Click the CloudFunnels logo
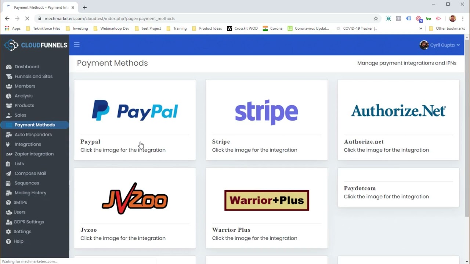 (36, 45)
